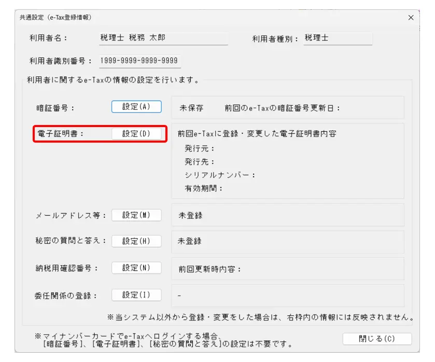Click 設定(N) for 納税用確認番号
The image size is (435, 362).
(136, 268)
